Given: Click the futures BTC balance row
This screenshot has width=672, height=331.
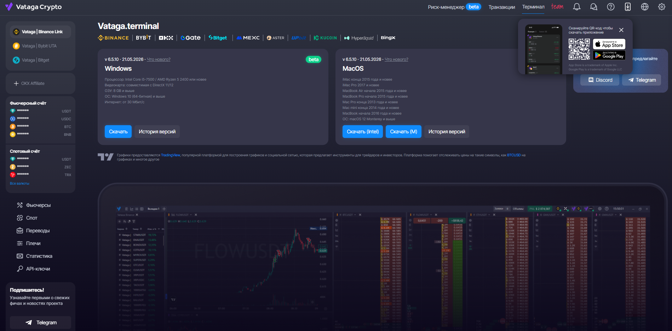Looking at the screenshot, I should point(40,127).
